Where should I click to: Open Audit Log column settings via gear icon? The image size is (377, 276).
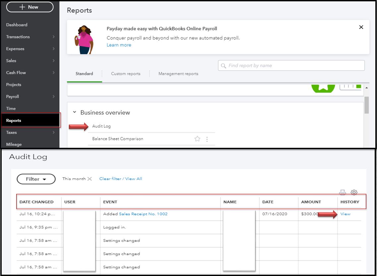(354, 192)
